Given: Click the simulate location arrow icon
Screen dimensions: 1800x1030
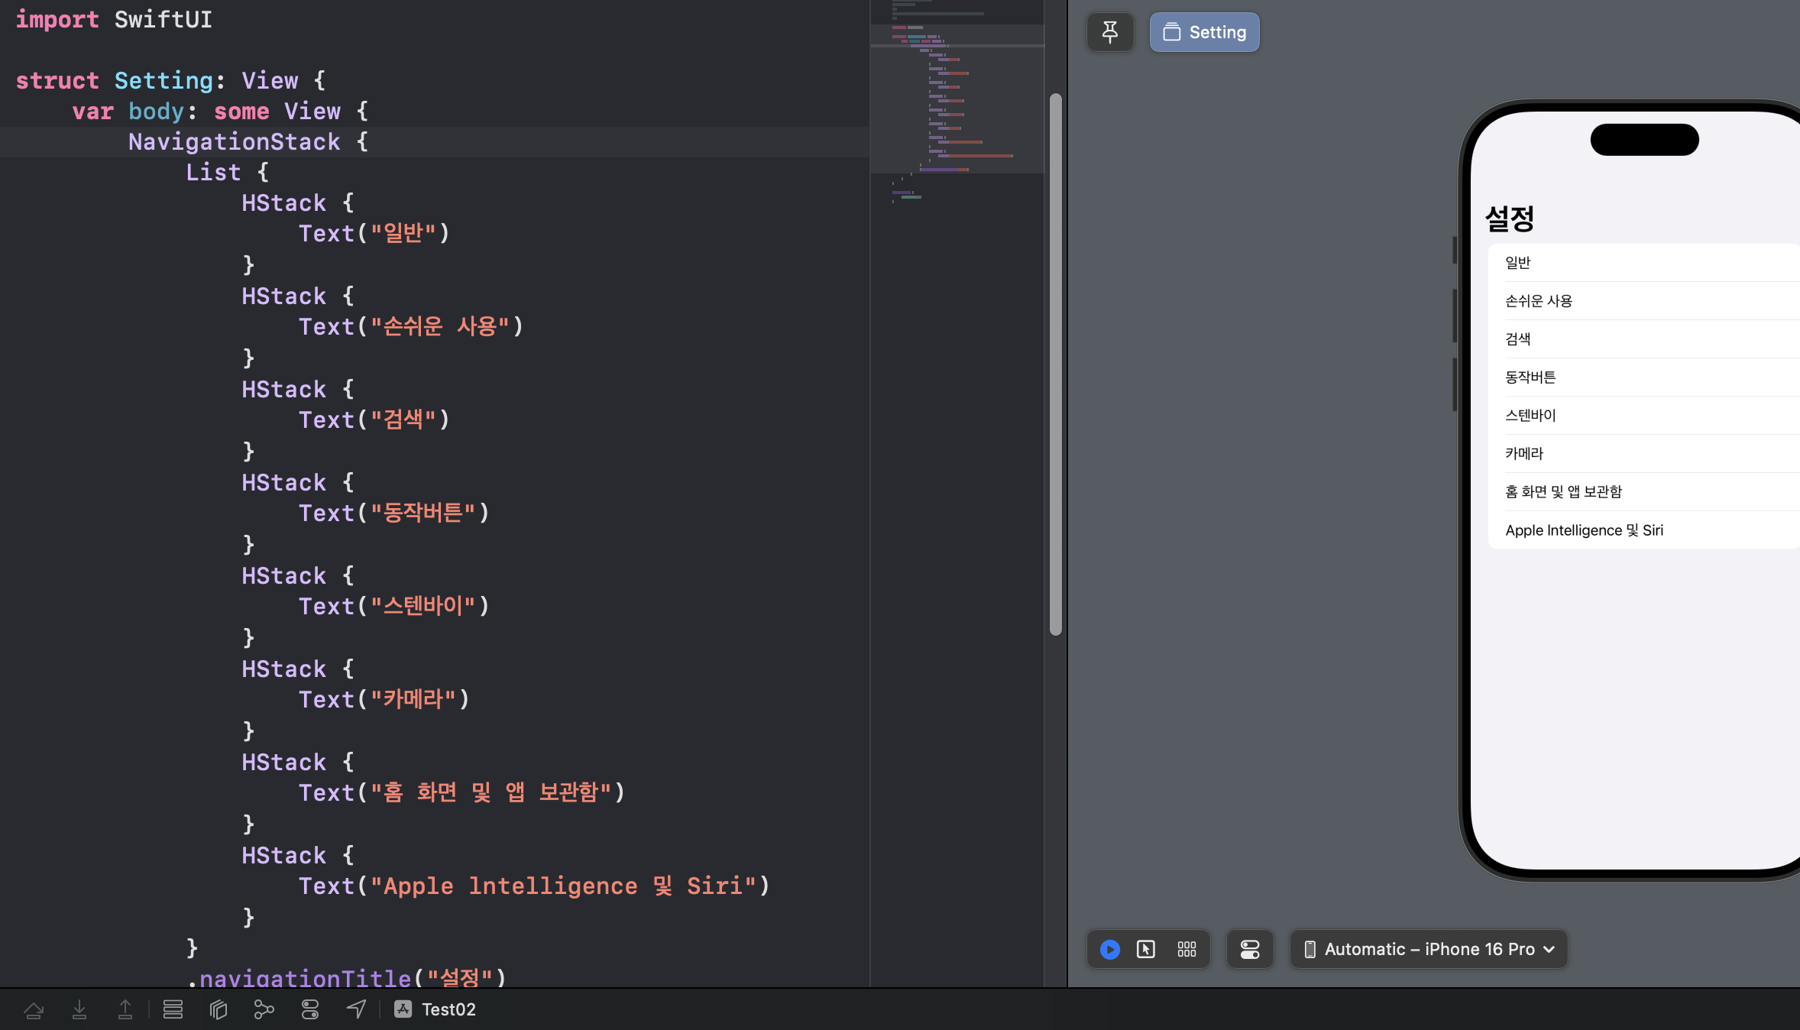Looking at the screenshot, I should 356,1009.
